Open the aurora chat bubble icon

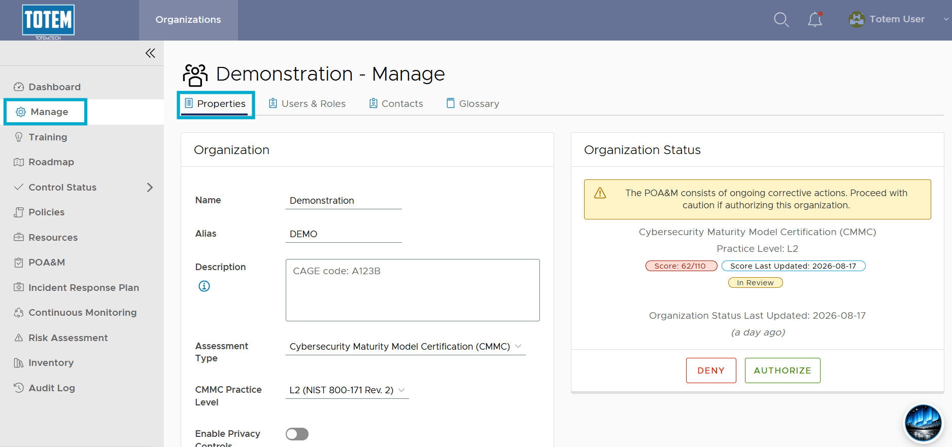click(923, 423)
